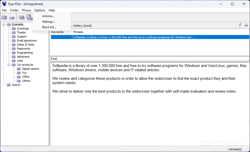Select the Fun label in the tree
The image size is (250, 152).
24,73
